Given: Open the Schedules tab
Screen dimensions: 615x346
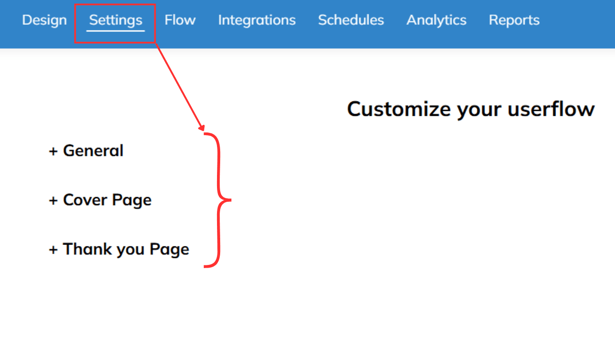Looking at the screenshot, I should pos(351,20).
